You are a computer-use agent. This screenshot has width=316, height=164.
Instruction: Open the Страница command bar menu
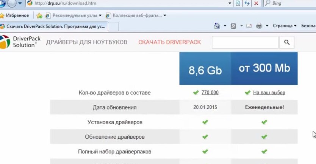pos(285,26)
